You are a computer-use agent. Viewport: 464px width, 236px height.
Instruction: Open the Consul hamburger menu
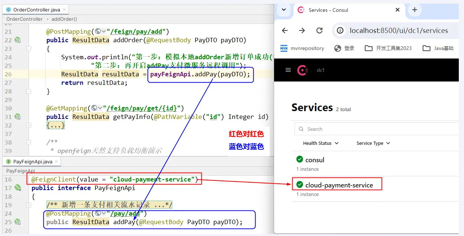[x=288, y=70]
